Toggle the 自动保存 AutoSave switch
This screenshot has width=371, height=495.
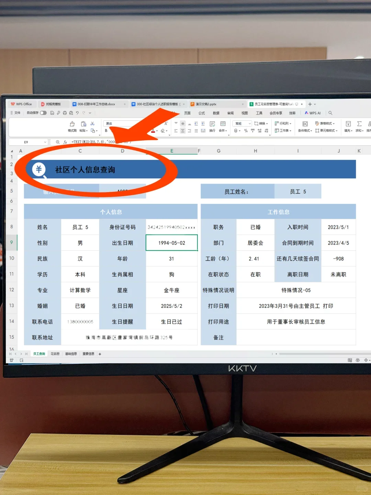pyautogui.click(x=43, y=113)
